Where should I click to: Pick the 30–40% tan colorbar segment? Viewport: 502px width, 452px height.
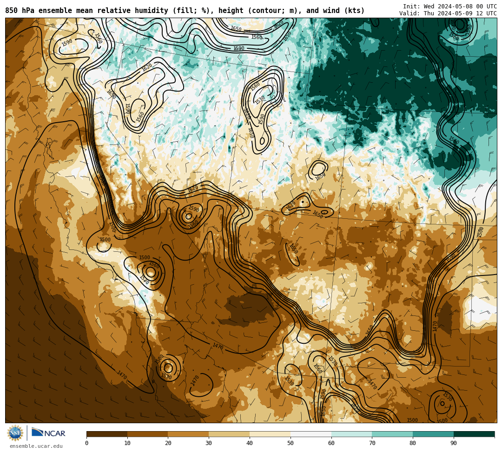click(229, 434)
